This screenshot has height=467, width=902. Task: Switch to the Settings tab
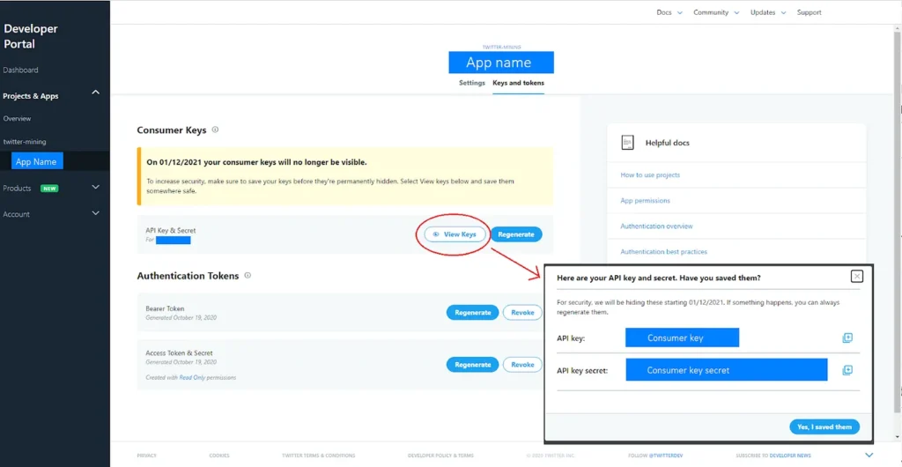(x=472, y=83)
